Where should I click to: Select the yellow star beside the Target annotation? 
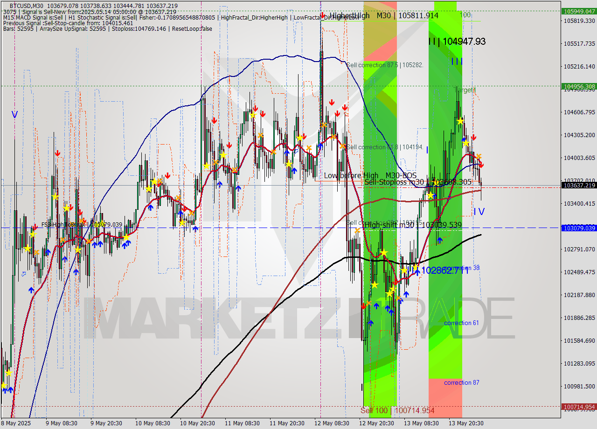(460, 121)
